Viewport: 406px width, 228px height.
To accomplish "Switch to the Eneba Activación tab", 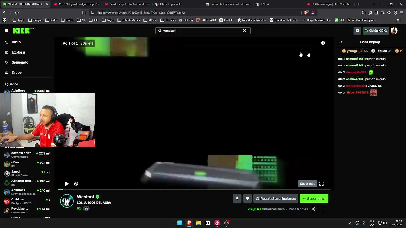I will coord(228,4).
